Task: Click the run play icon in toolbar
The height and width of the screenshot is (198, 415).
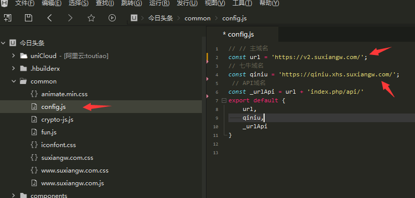Action: pos(112,18)
